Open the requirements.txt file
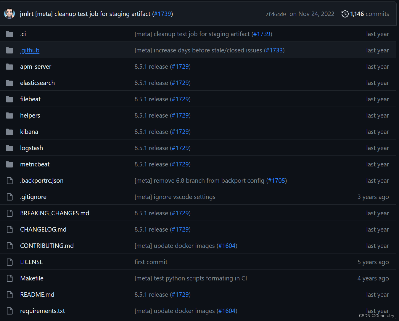 pyautogui.click(x=43, y=311)
